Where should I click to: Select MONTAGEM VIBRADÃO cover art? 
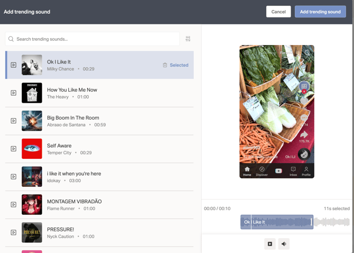click(32, 204)
